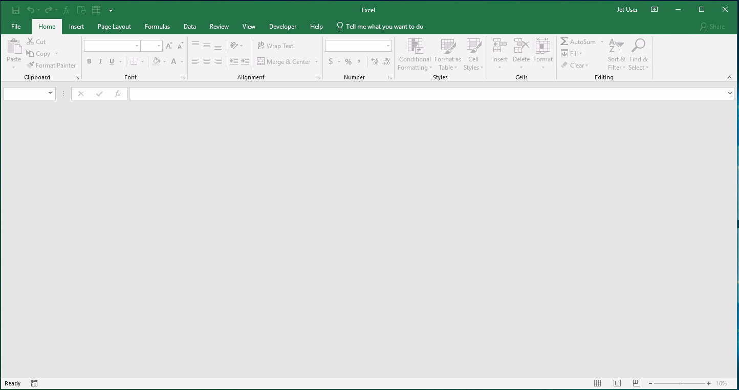Screen dimensions: 739x390
Task: Open the File menu
Action: pyautogui.click(x=16, y=26)
